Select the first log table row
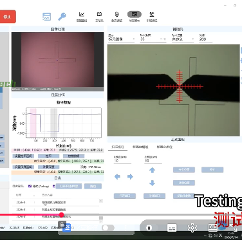The width and height of the screenshot is (242, 242). pos(56,202)
